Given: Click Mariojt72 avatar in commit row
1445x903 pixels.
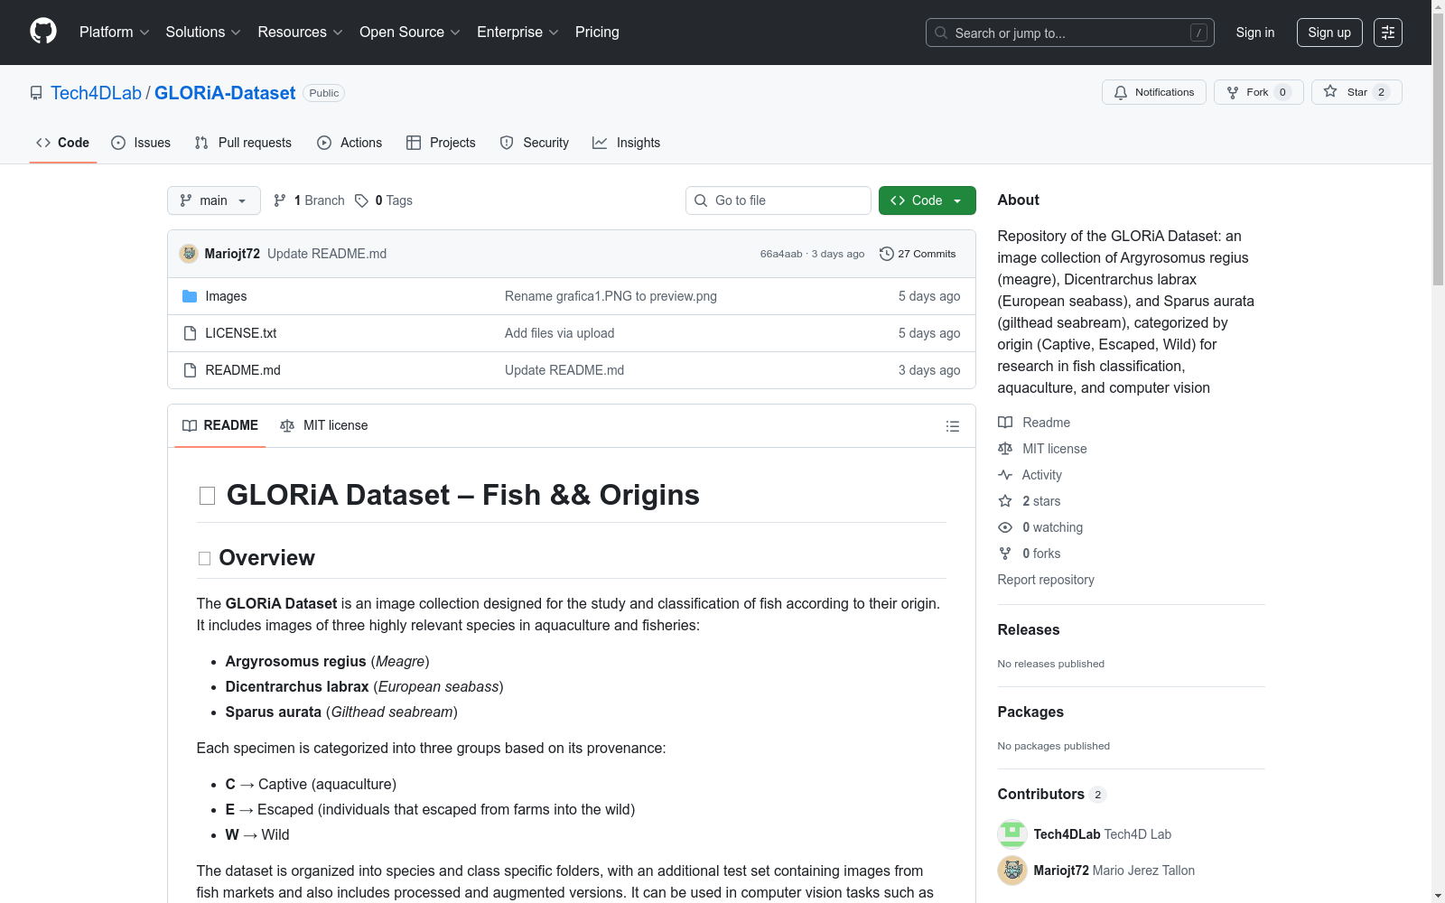Looking at the screenshot, I should coord(189,254).
